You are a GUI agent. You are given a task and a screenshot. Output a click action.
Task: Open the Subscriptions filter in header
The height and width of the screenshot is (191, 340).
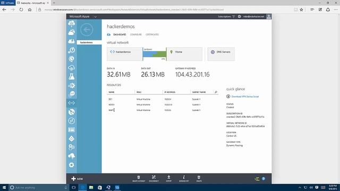pyautogui.click(x=226, y=16)
